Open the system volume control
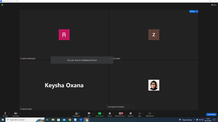The width and height of the screenshot is (218, 122). pos(200,120)
